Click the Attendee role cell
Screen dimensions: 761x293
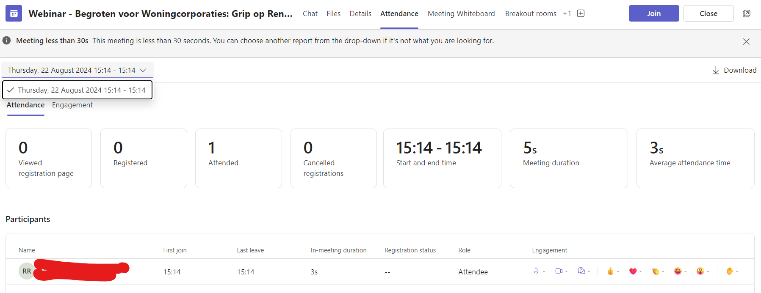click(473, 272)
